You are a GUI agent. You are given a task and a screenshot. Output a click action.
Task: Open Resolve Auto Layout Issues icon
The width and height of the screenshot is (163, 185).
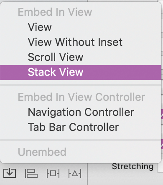pyautogui.click(x=75, y=173)
